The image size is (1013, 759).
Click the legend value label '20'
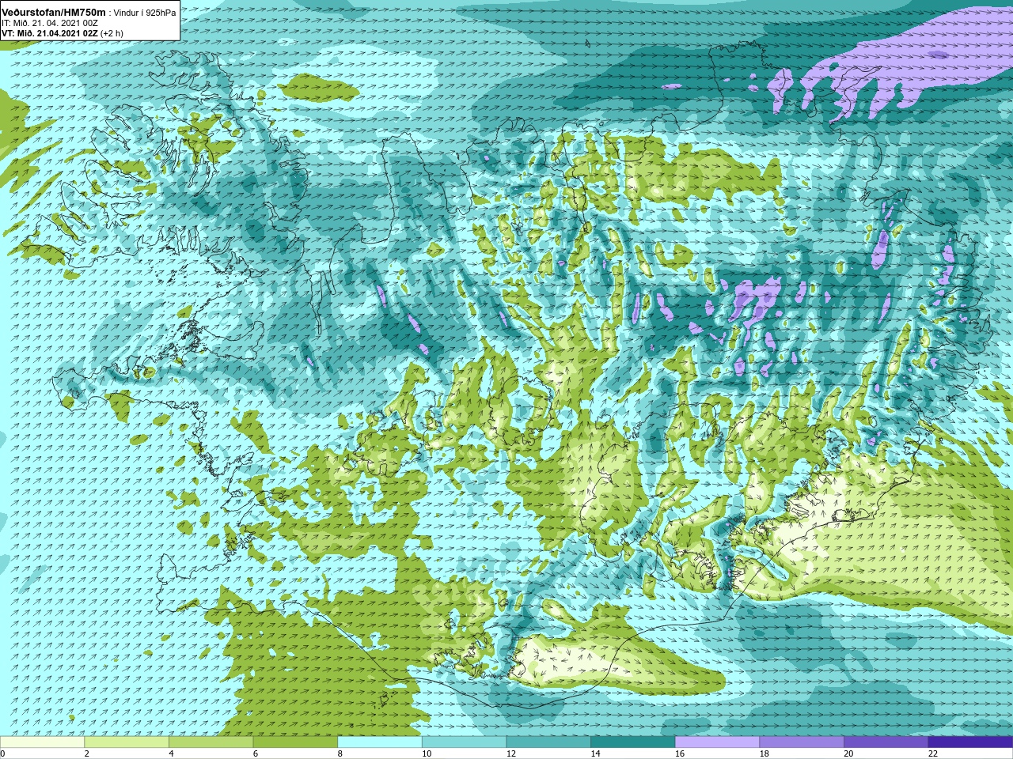[848, 753]
